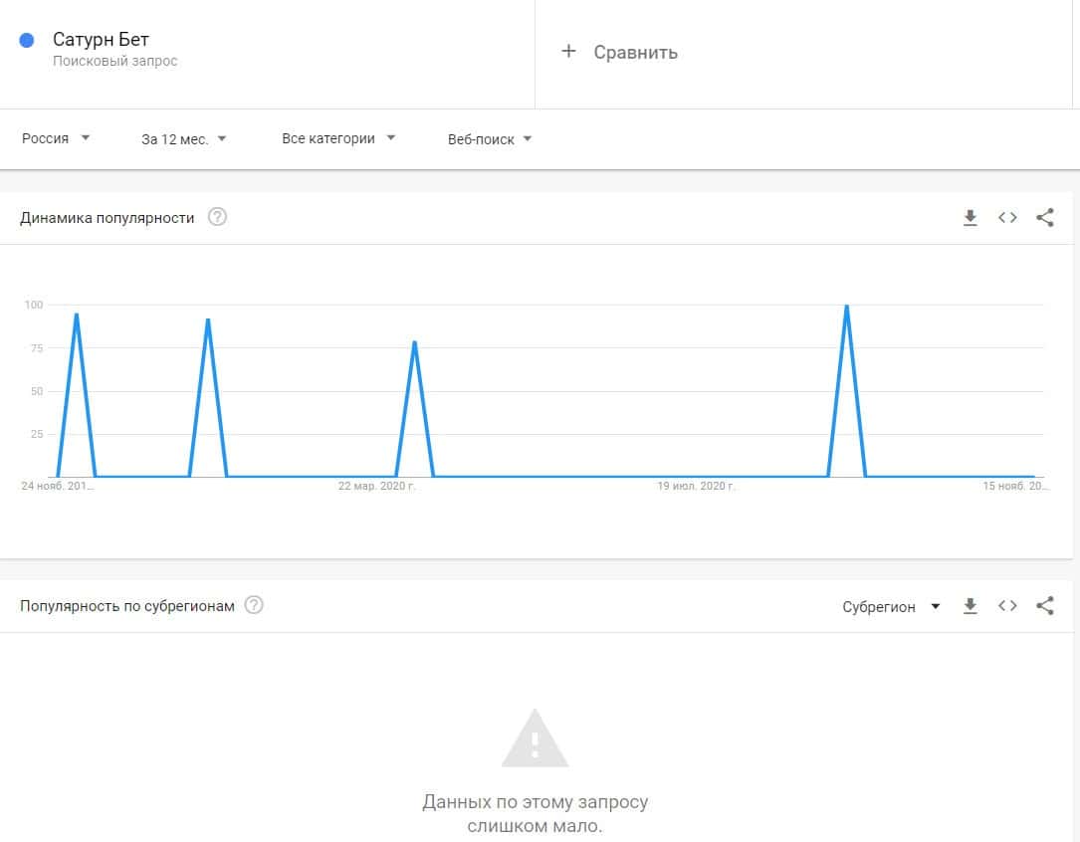The width and height of the screenshot is (1080, 842).
Task: Click the chart peak near 22 мар. 2020
Action: pos(414,342)
